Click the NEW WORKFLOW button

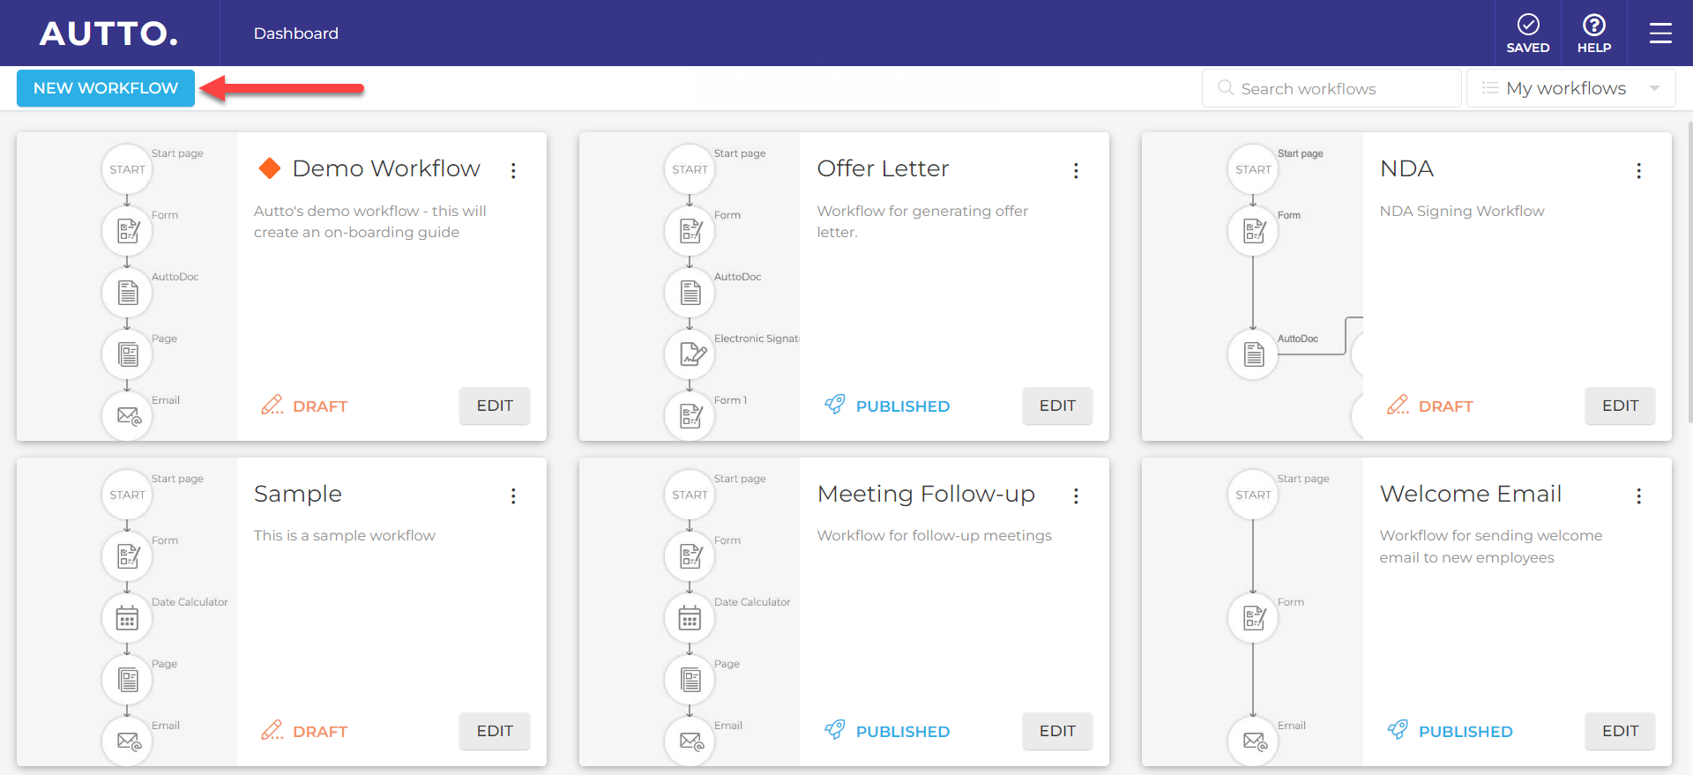(x=106, y=88)
